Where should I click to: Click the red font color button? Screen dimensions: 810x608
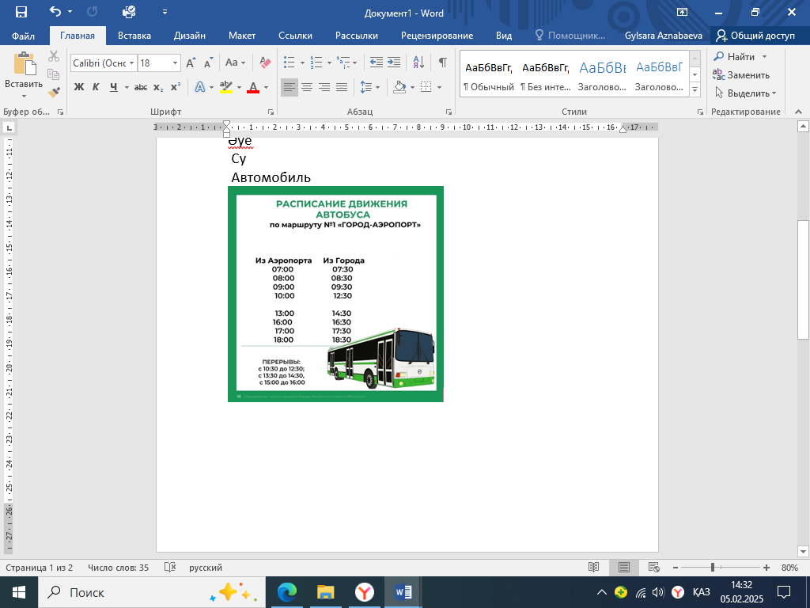click(x=252, y=87)
